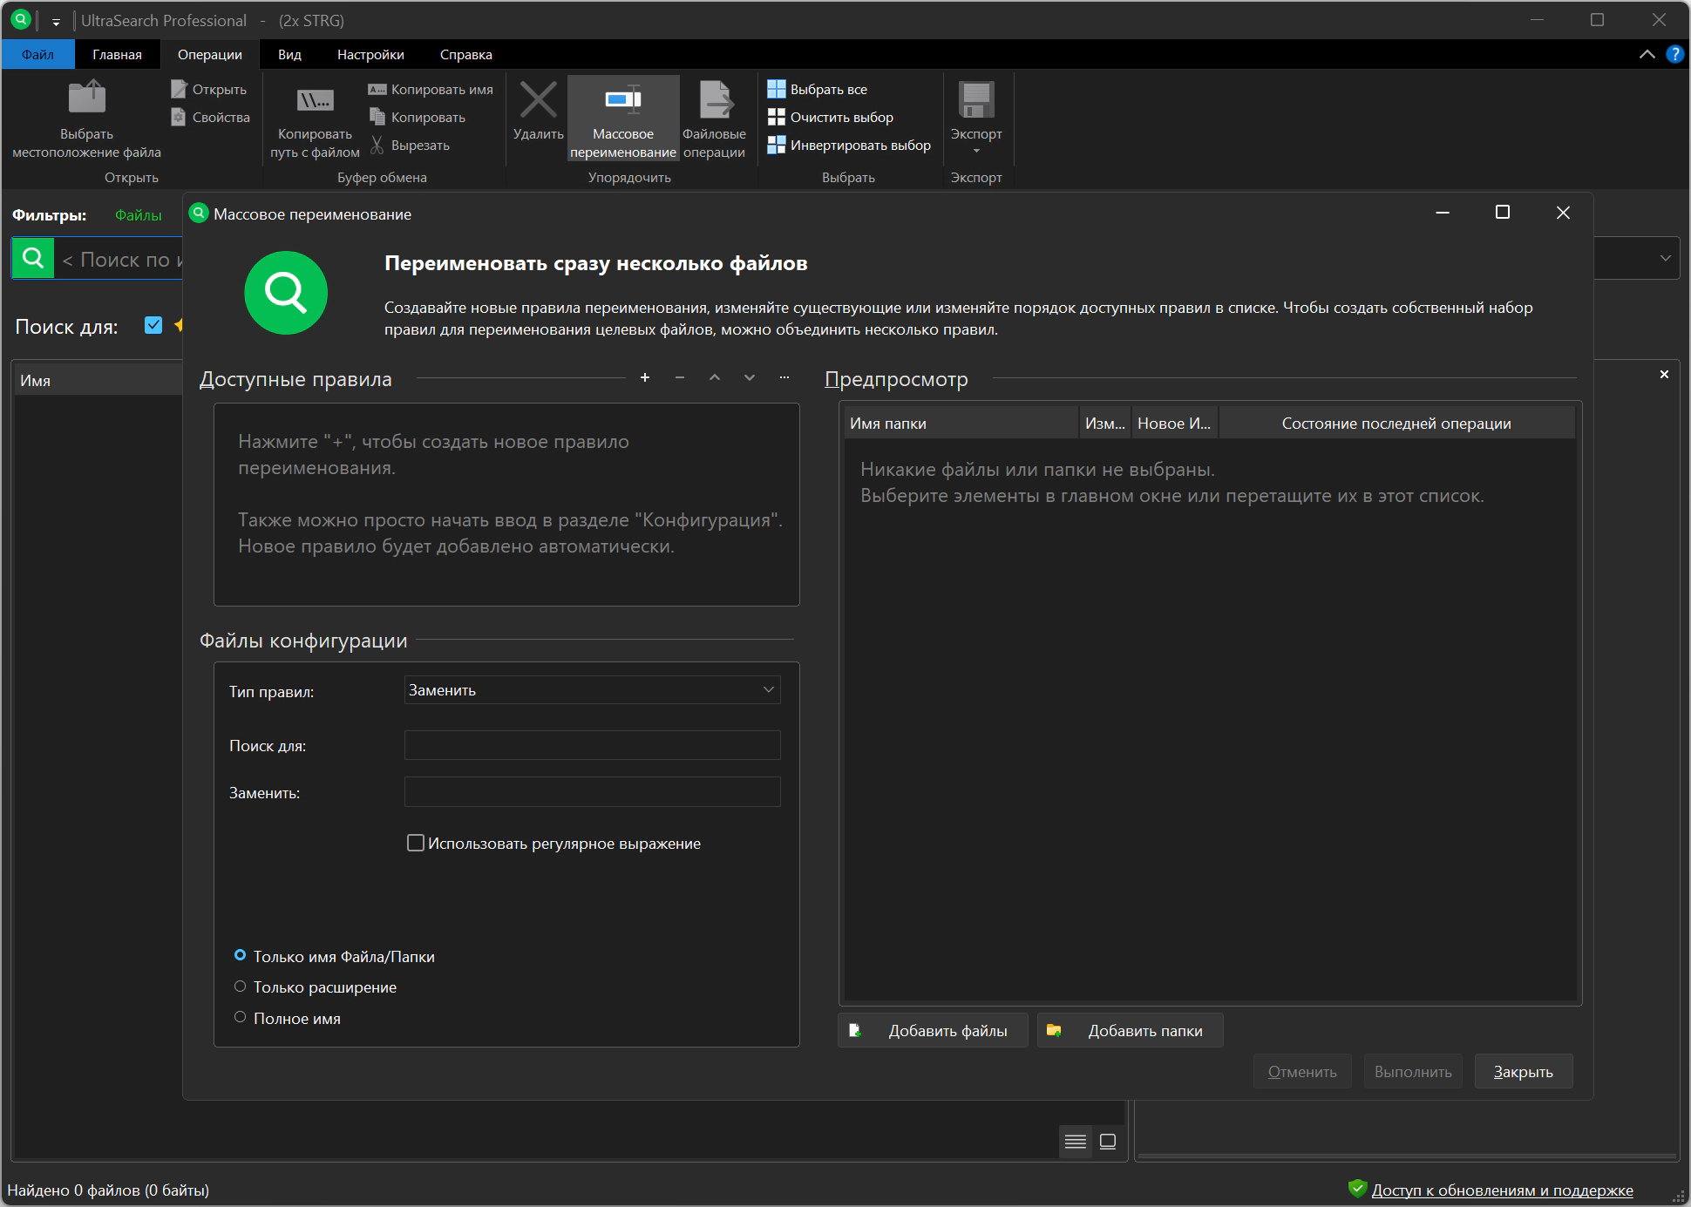1691x1207 pixels.
Task: Select Только расширение radio button
Action: [241, 987]
